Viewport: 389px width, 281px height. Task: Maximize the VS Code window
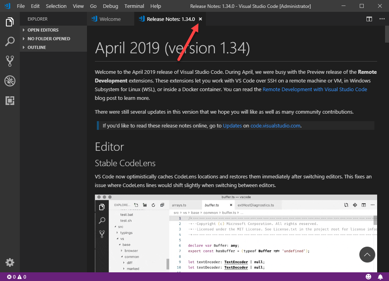362,6
